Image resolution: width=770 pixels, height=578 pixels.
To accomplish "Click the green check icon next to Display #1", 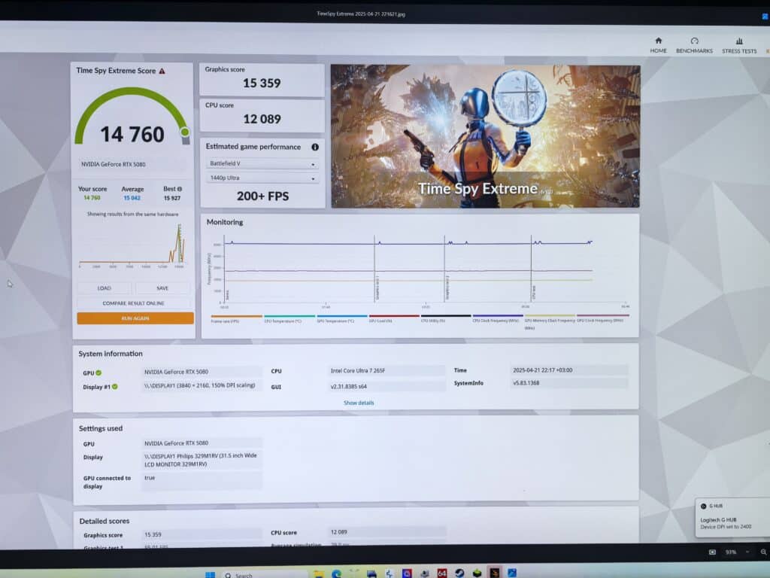I will pyautogui.click(x=115, y=387).
